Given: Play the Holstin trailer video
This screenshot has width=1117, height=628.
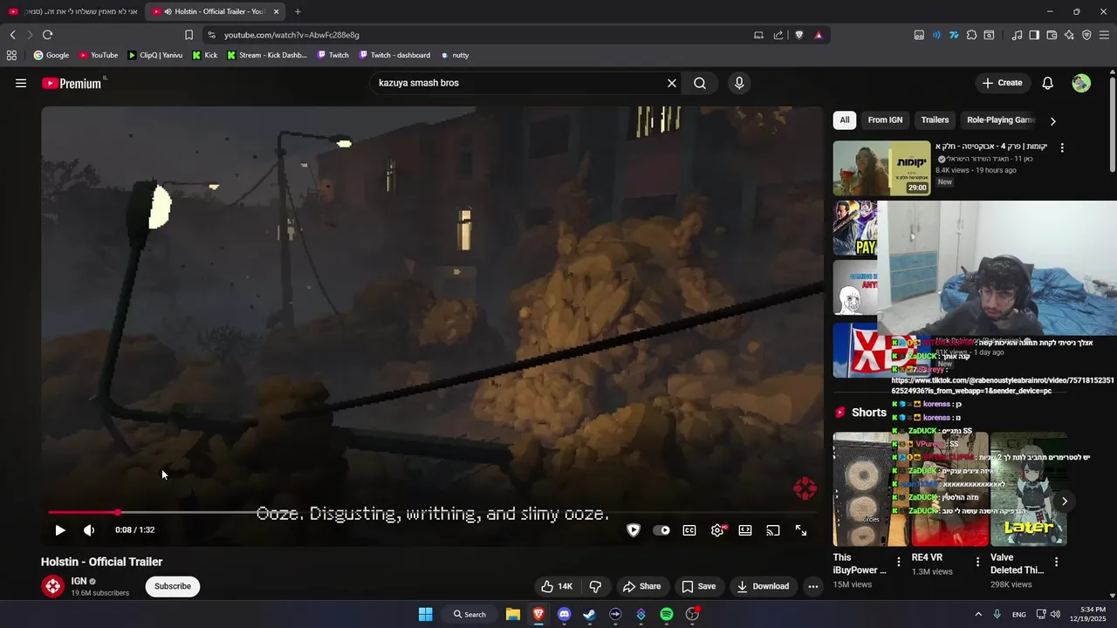Looking at the screenshot, I should click(x=60, y=530).
